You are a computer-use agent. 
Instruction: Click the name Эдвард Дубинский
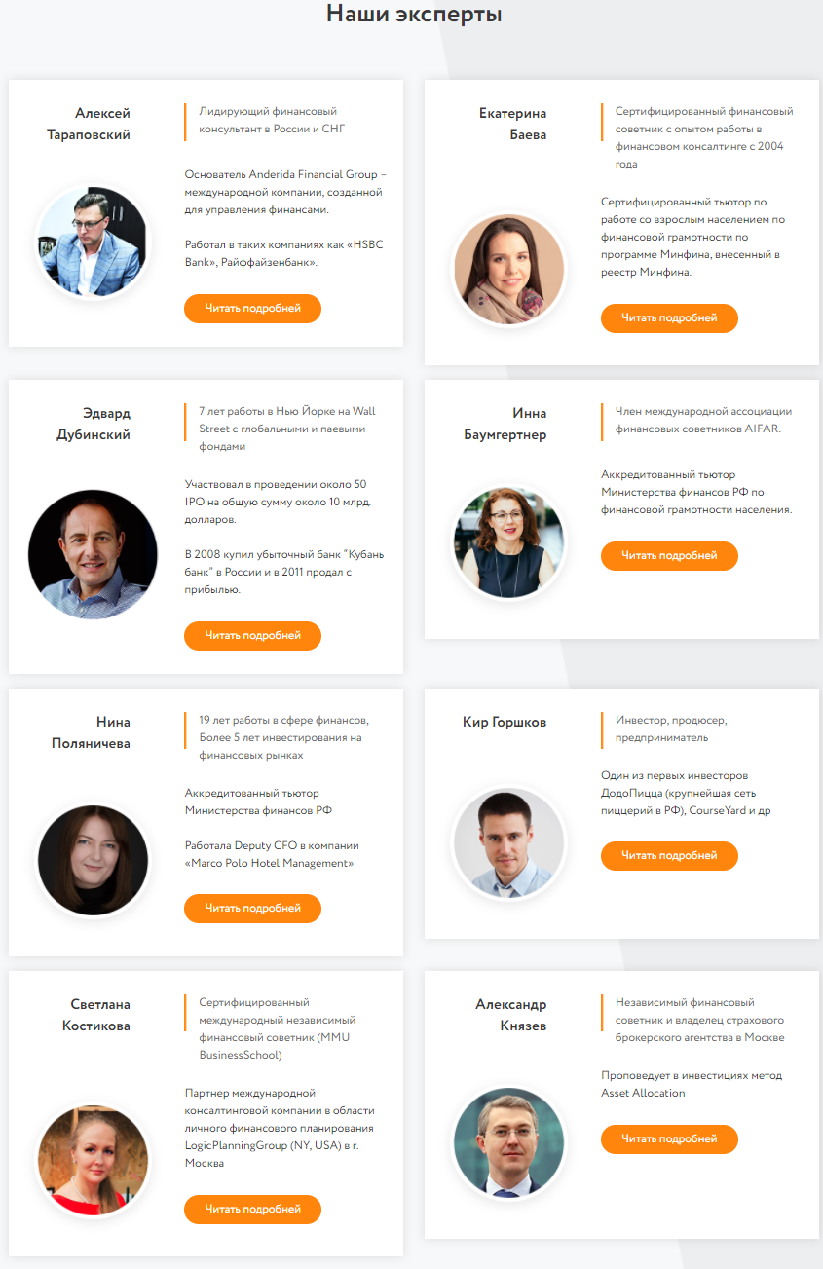point(94,424)
